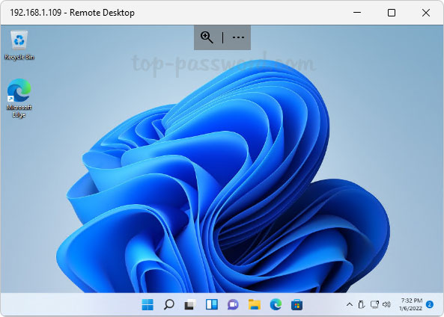This screenshot has width=444, height=317.
Task: Open the Windows Start menu
Action: 148,304
